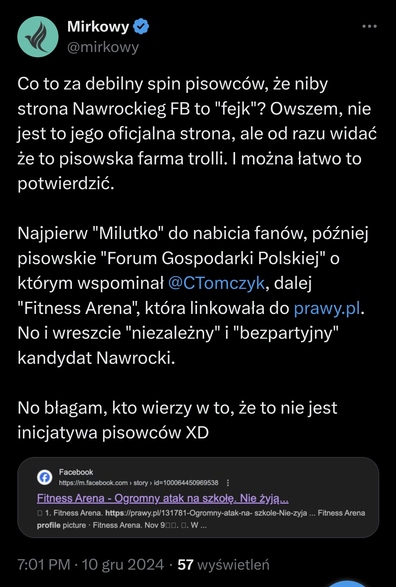Click the "profile picture · Fitness Arena" snippet line
The width and height of the screenshot is (396, 587).
point(122,525)
